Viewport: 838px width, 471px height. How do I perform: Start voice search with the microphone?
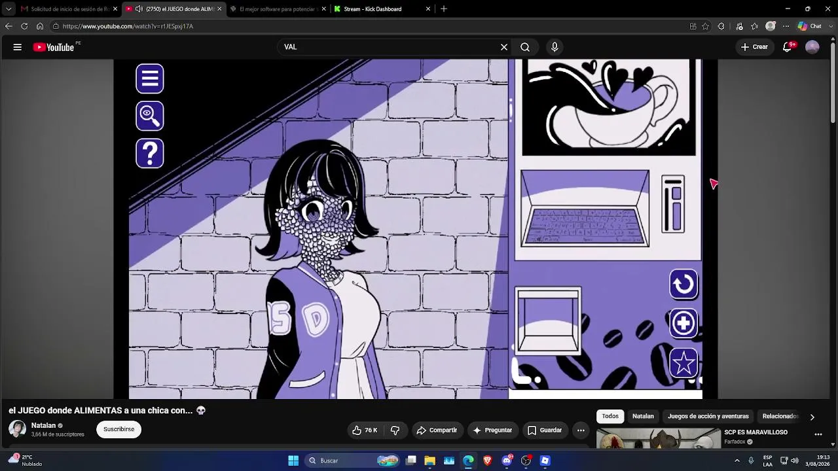pyautogui.click(x=555, y=47)
